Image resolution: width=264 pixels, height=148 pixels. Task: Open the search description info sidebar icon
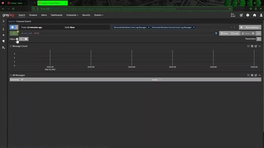(3, 29)
